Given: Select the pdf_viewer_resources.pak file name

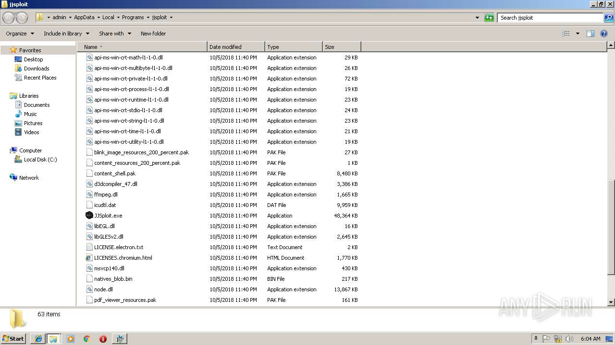Looking at the screenshot, I should pyautogui.click(x=125, y=300).
